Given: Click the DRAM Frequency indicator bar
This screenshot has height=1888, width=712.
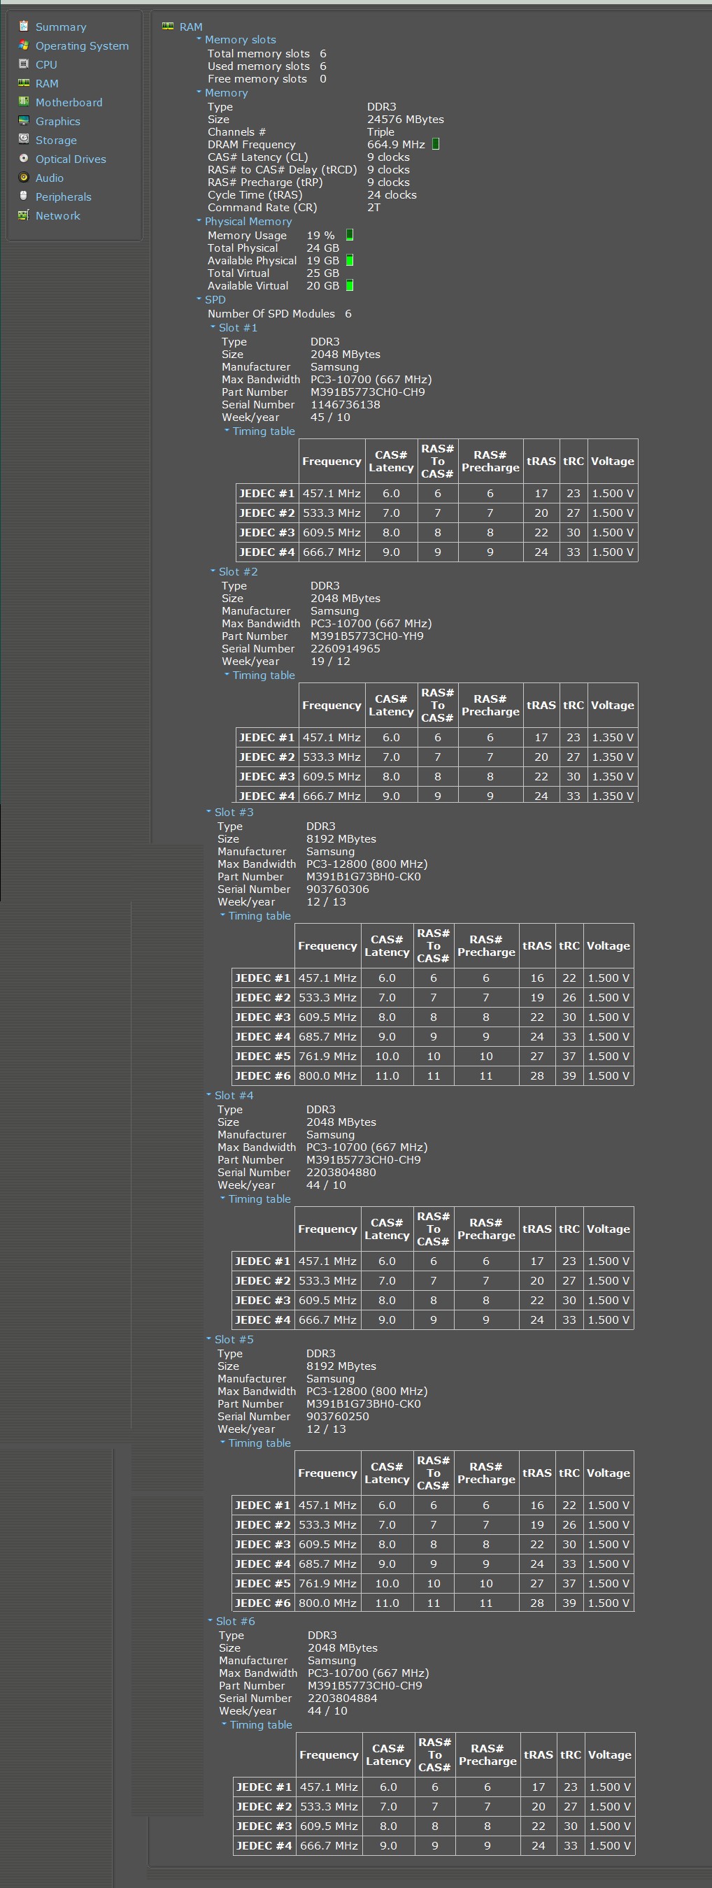Looking at the screenshot, I should pos(436,143).
